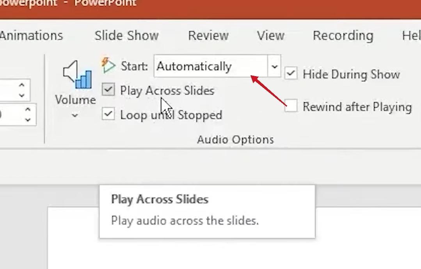Increase the lower spinner value

click(x=28, y=110)
